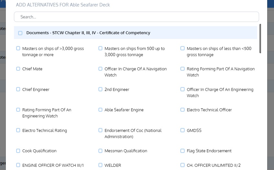Screen dimensions: 274x170
Task: Enable the Chief Mate checkbox
Action: (18, 69)
